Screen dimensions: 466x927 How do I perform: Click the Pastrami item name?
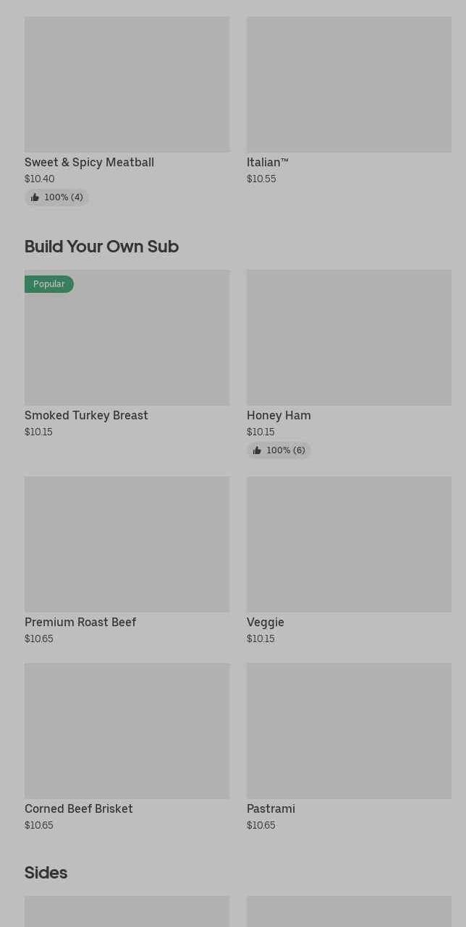(271, 809)
